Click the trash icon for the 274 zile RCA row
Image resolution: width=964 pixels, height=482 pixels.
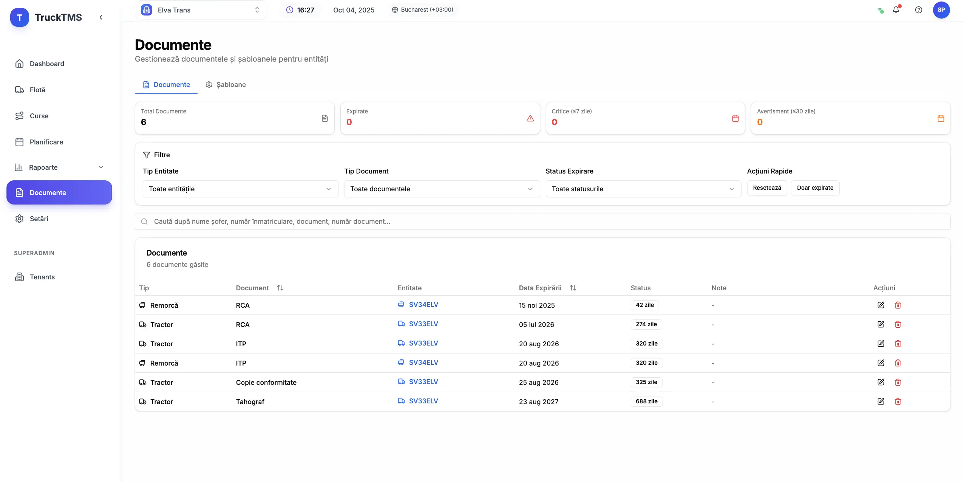point(898,324)
